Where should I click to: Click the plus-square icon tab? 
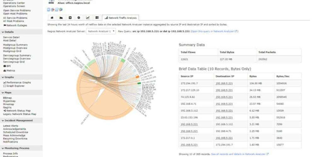(70, 18)
